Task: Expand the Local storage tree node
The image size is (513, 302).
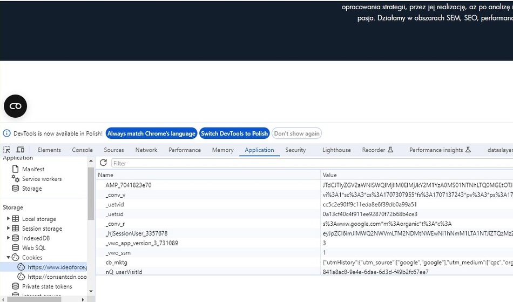Action: (x=8, y=219)
